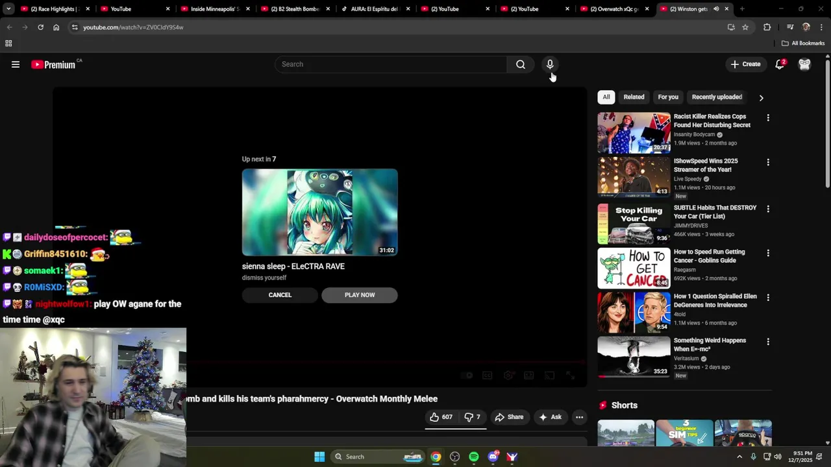Cancel the up next autoplay
The height and width of the screenshot is (467, 831).
pos(280,295)
